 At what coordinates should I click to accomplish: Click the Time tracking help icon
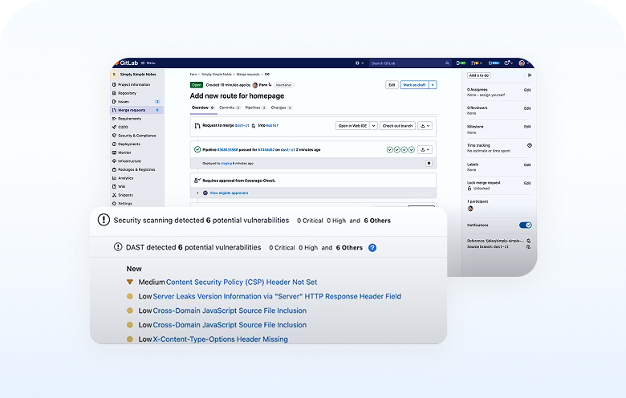[x=529, y=145]
